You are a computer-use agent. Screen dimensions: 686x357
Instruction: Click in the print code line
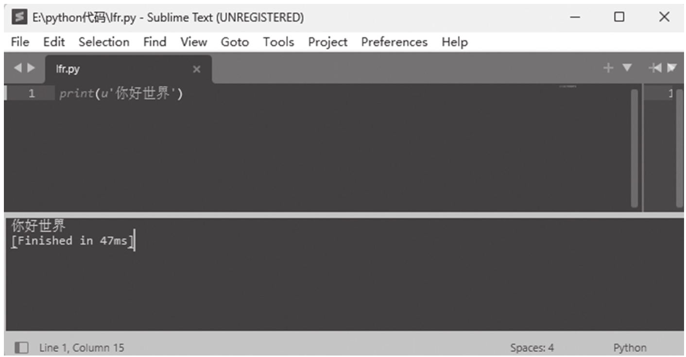point(121,94)
